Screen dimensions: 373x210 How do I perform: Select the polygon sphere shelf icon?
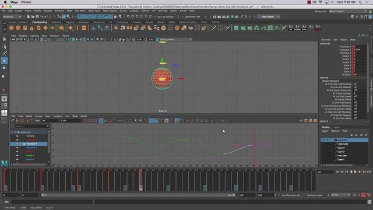tap(12, 28)
